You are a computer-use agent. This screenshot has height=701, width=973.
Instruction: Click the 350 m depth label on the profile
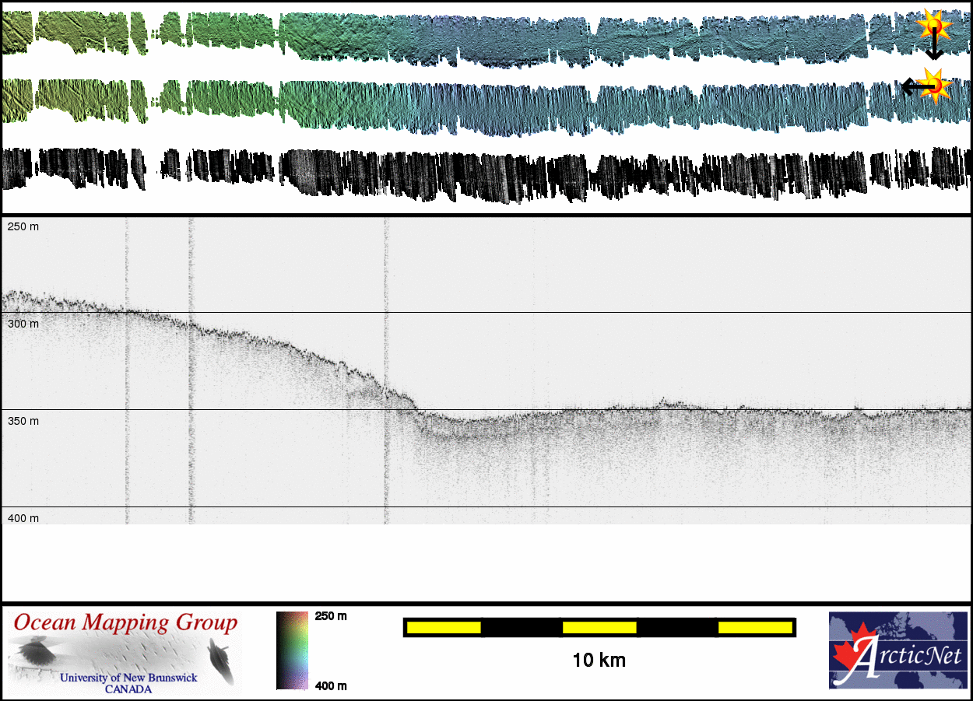tap(23, 421)
